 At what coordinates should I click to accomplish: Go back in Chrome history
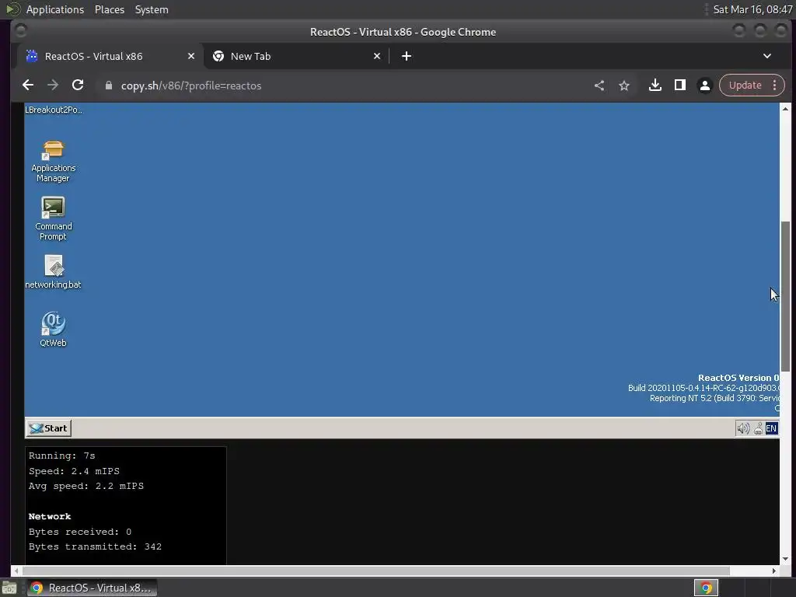(x=28, y=86)
